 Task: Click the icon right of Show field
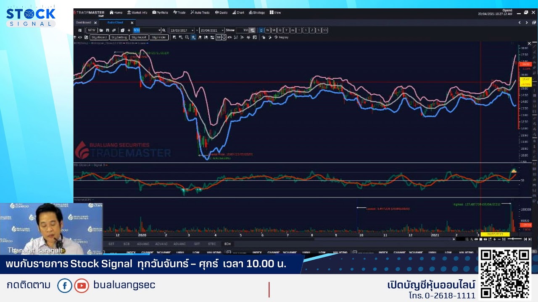(x=253, y=30)
